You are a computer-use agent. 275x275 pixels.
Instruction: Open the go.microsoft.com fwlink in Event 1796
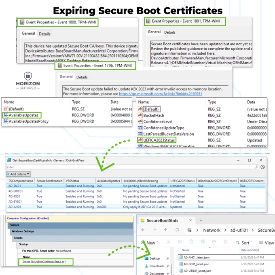click(x=161, y=94)
